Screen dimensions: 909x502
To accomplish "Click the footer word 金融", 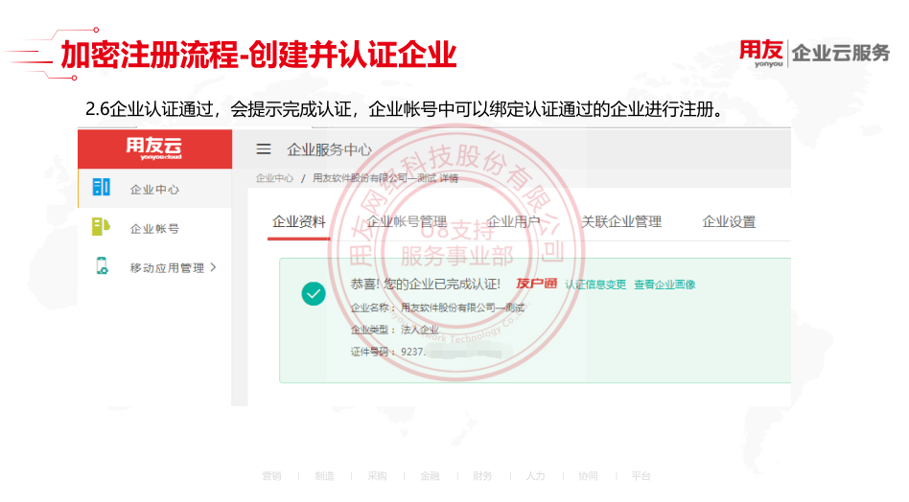I will point(431,476).
